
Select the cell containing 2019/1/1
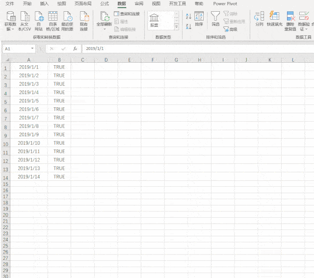point(29,67)
